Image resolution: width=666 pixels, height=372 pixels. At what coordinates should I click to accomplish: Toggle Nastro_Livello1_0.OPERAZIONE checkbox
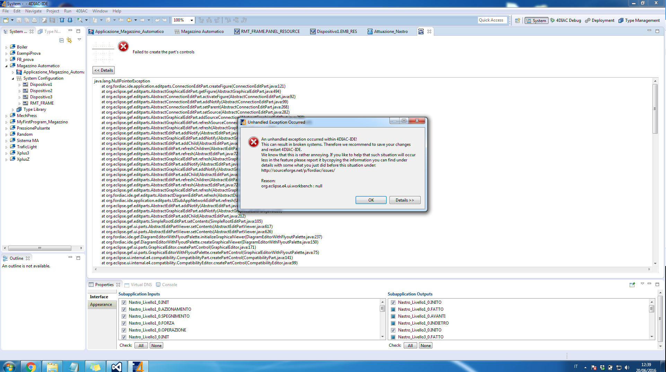(x=124, y=330)
